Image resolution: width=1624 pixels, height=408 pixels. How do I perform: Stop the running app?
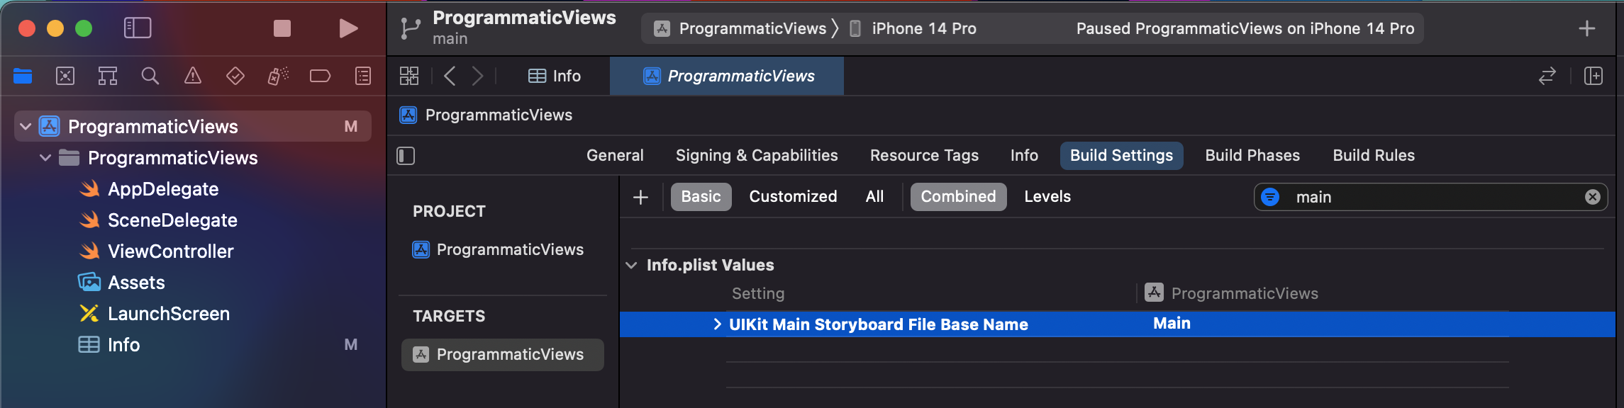click(x=282, y=28)
